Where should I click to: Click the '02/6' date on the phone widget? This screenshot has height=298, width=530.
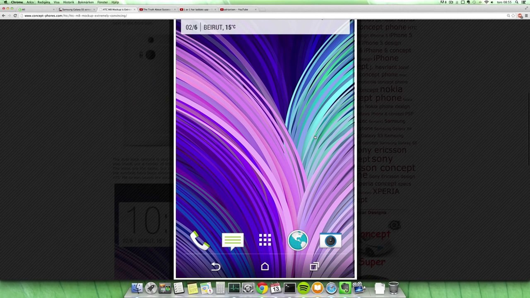(191, 27)
